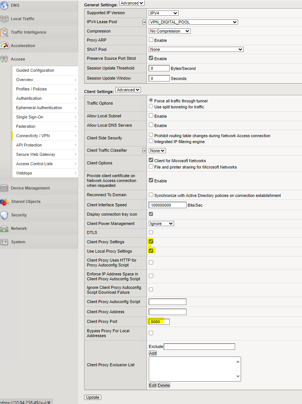The width and height of the screenshot is (302, 404).
Task: Click the Traffic Intelligence icon
Action: (x=4, y=32)
